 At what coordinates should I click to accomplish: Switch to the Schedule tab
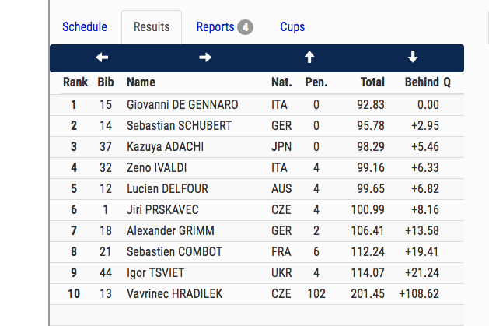(x=84, y=27)
